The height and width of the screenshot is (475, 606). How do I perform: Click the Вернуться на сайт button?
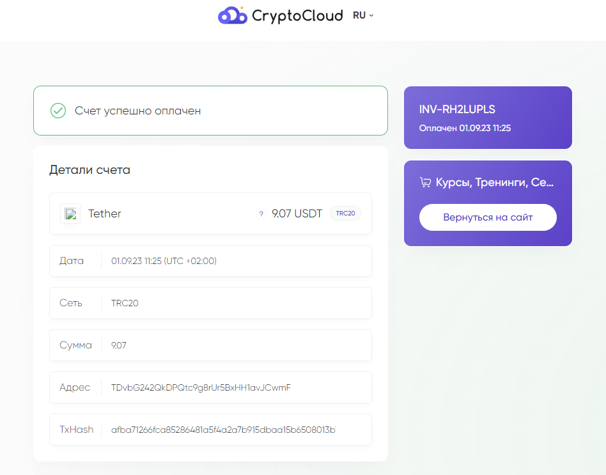[488, 217]
